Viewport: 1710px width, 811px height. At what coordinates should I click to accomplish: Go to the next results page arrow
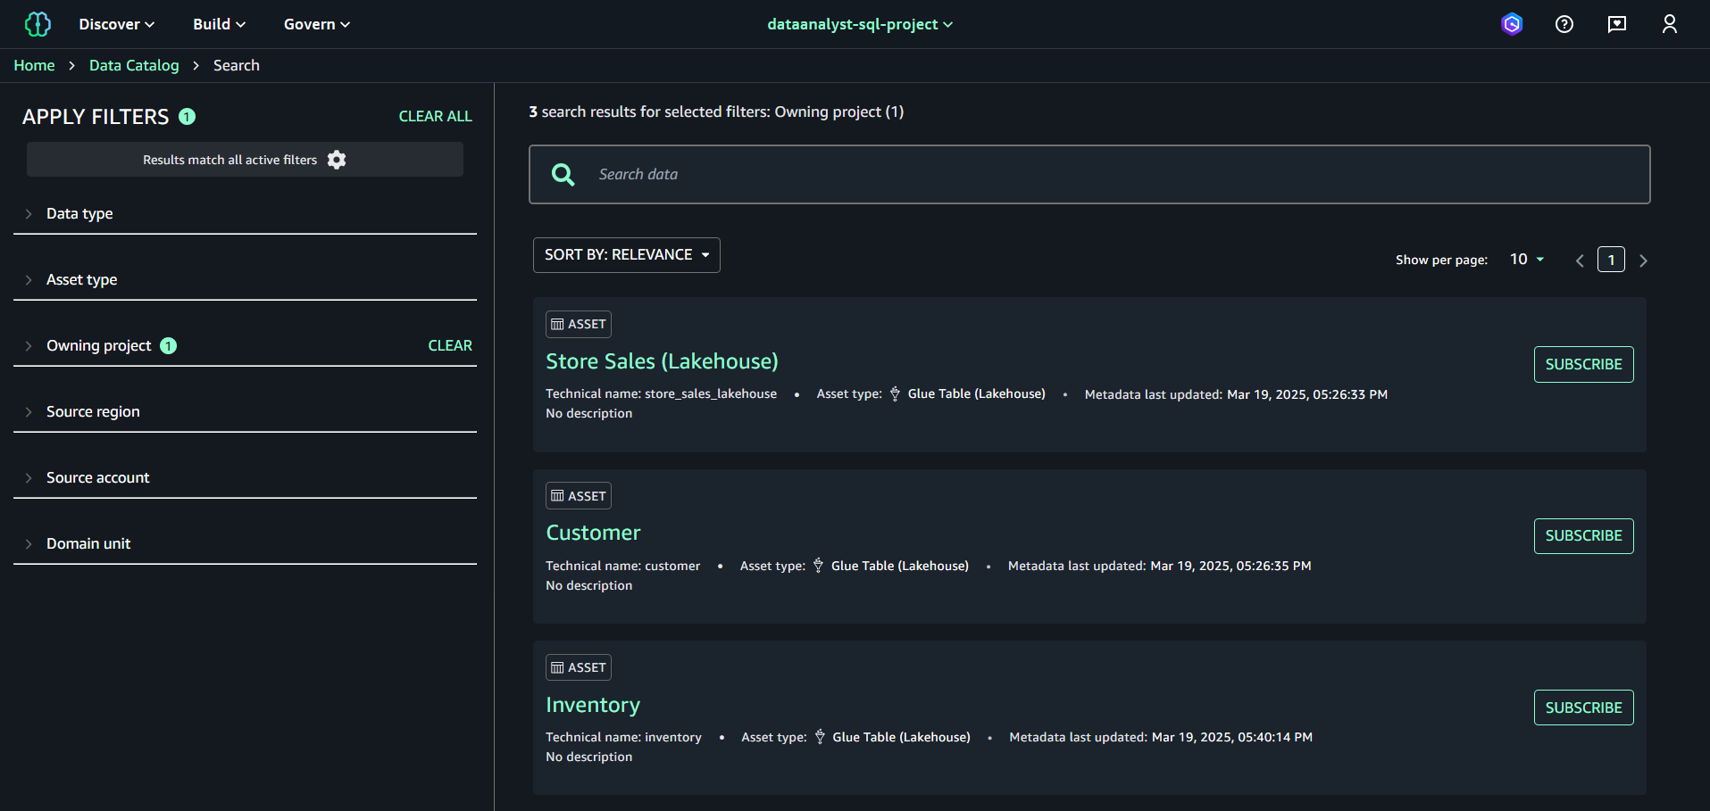[1643, 261]
